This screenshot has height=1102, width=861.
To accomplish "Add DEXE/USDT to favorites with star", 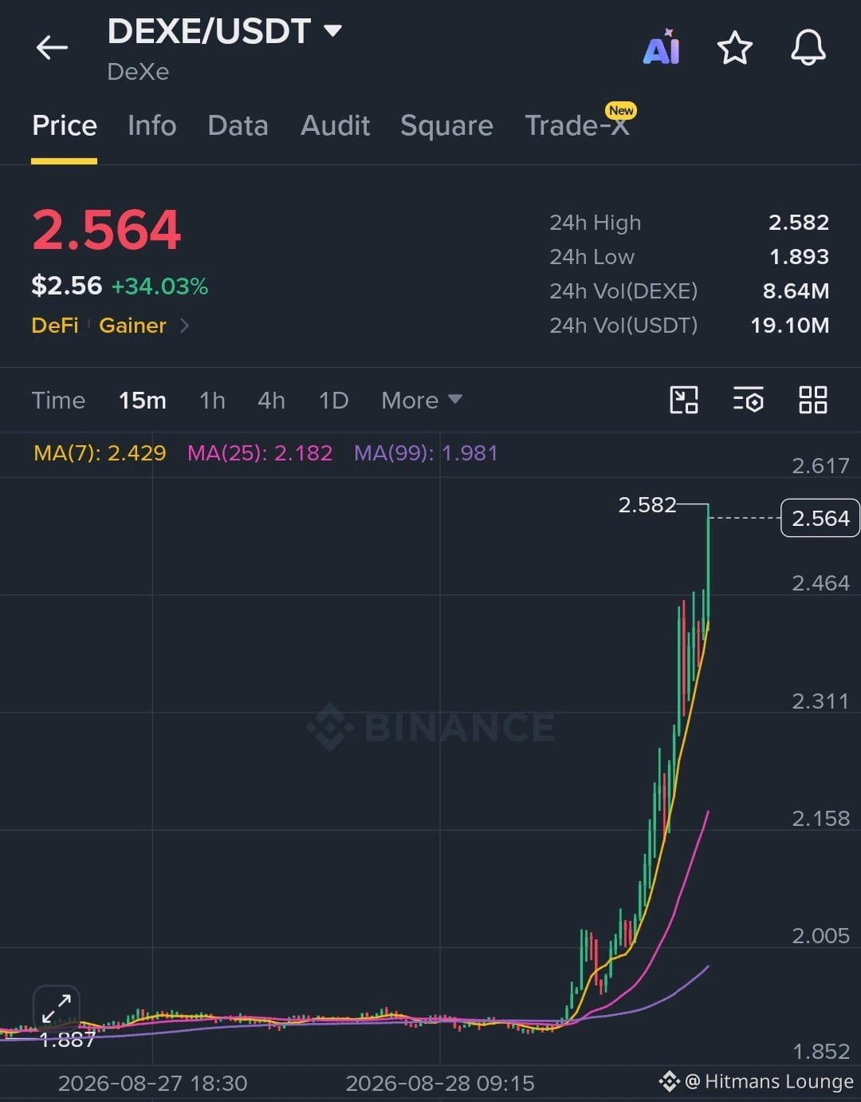I will click(734, 48).
